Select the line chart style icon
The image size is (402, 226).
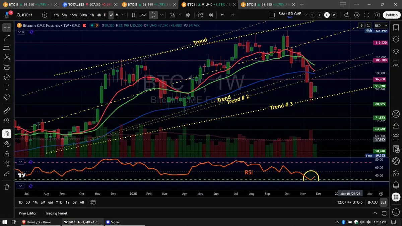tap(144, 15)
